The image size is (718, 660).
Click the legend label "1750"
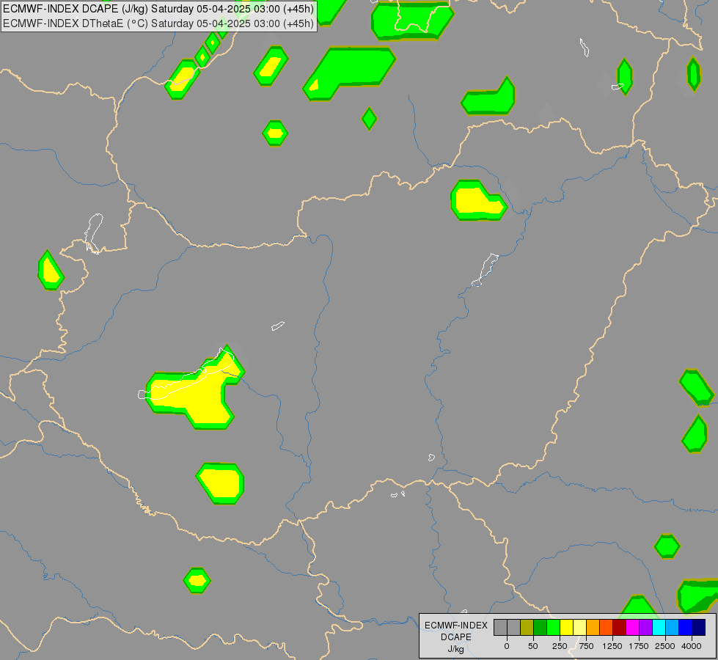(x=639, y=646)
